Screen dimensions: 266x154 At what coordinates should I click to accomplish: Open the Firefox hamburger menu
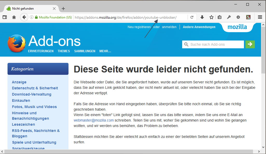point(260,17)
